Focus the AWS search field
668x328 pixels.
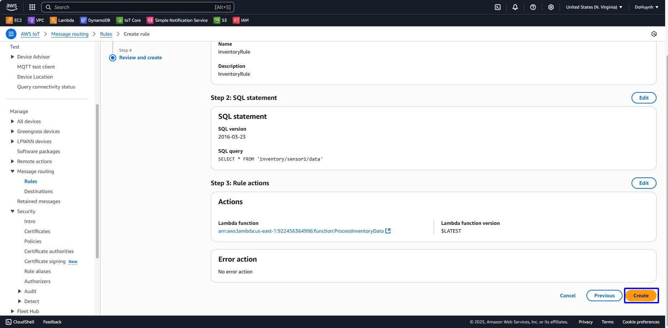[x=138, y=7]
